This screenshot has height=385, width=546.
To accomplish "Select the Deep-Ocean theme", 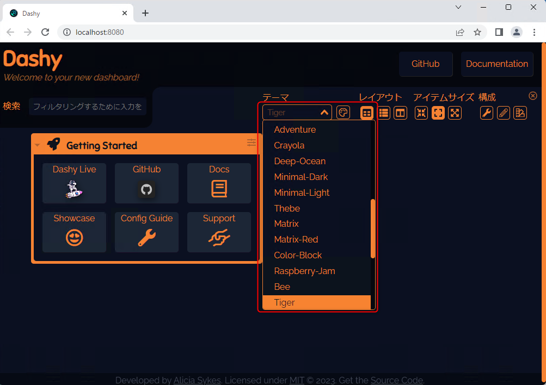I will (316, 161).
